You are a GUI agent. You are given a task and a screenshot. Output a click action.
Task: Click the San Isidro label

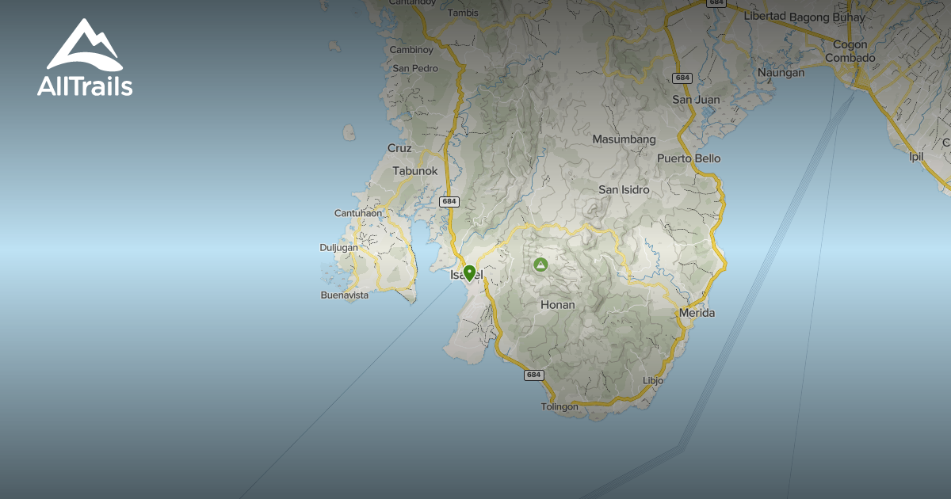[x=624, y=190]
